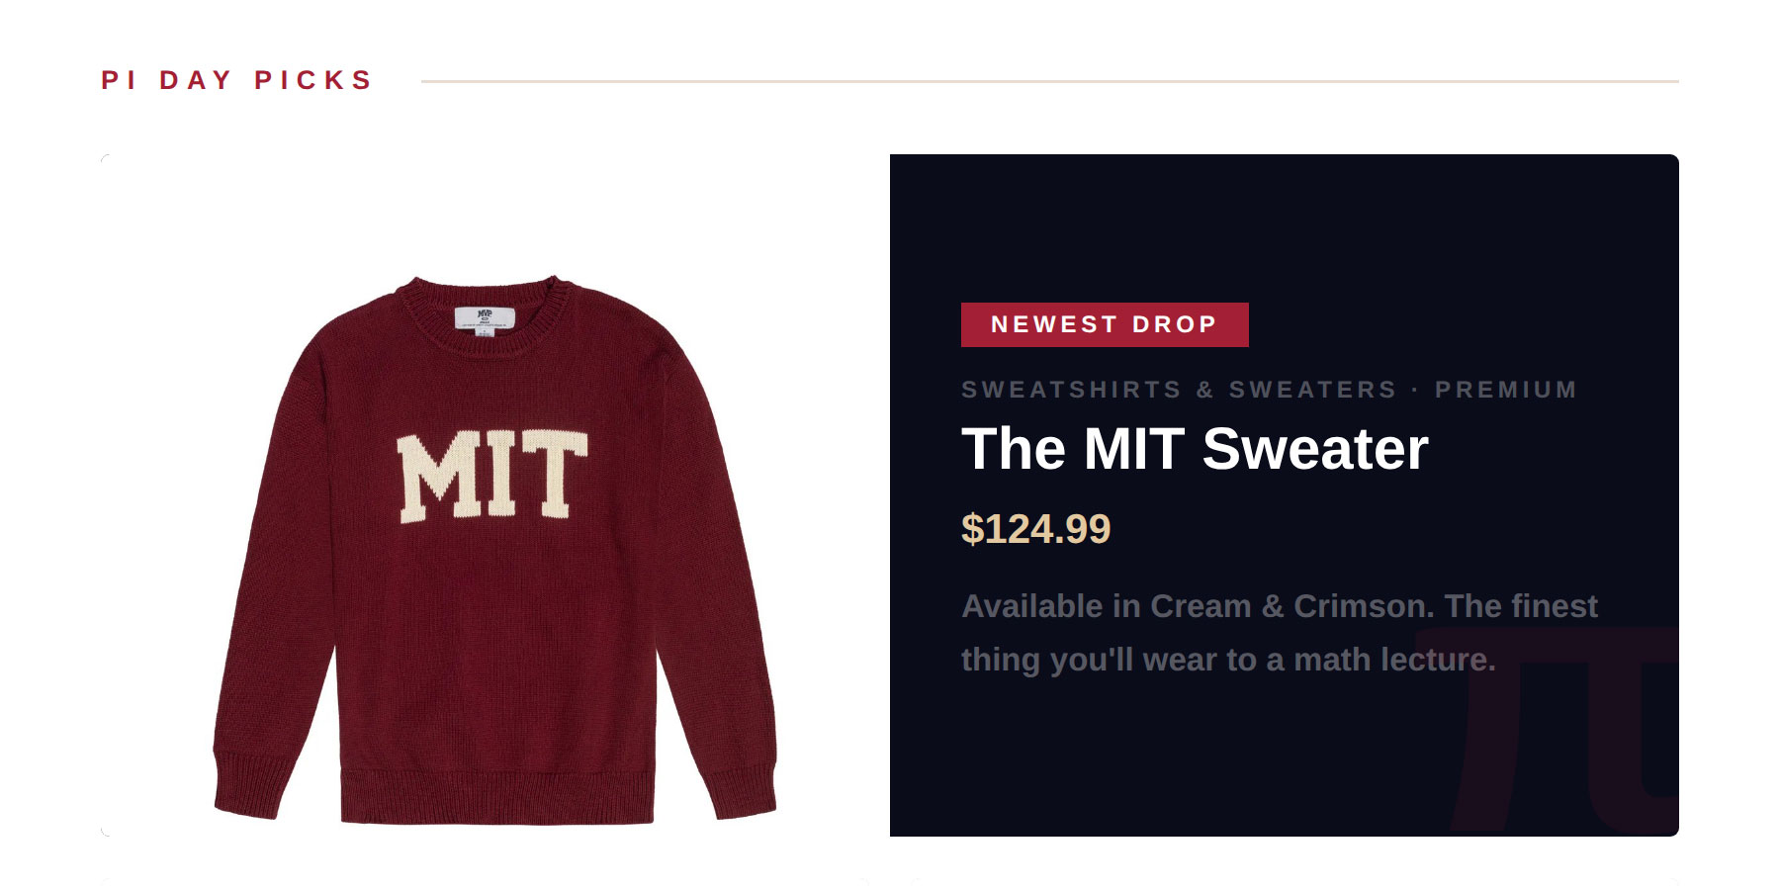Click the cream MIT lettering on the sweater
Screen dimensions: 1780x890
pyautogui.click(x=492, y=476)
